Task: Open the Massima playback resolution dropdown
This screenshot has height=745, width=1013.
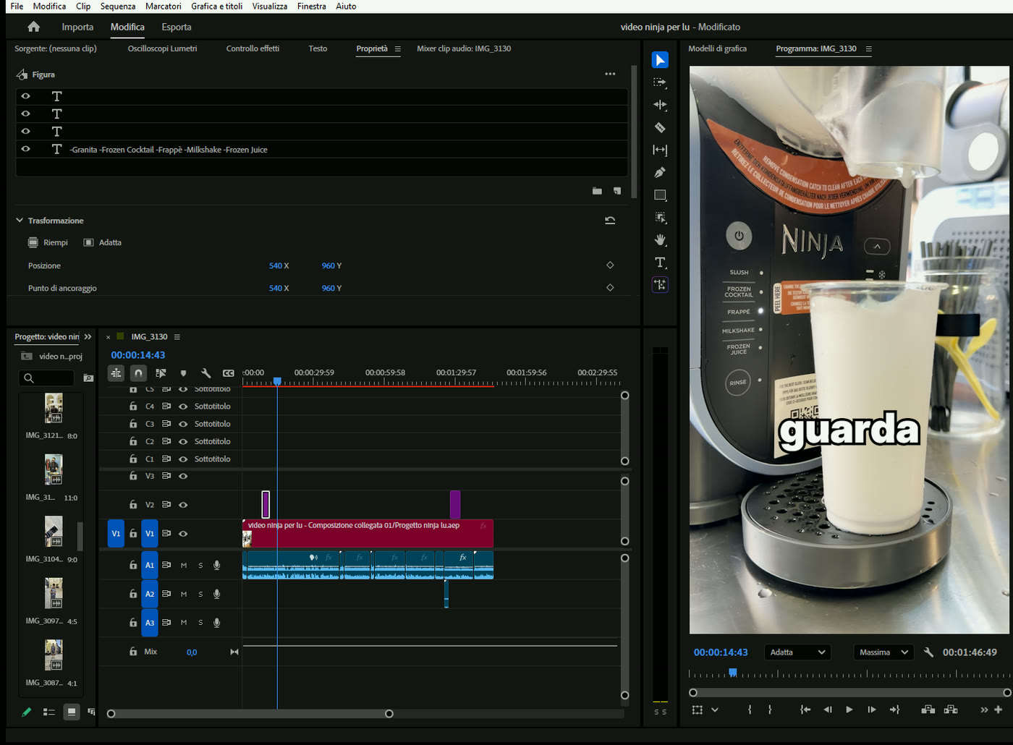Action: click(x=883, y=652)
